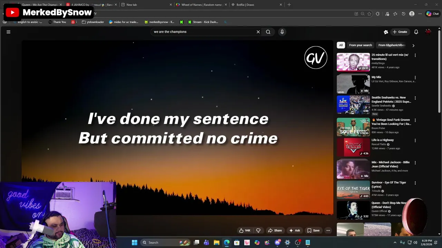The width and height of the screenshot is (442, 248).
Task: Open Survivor Eye Of The Tiger thumbnail
Action: pyautogui.click(x=353, y=189)
